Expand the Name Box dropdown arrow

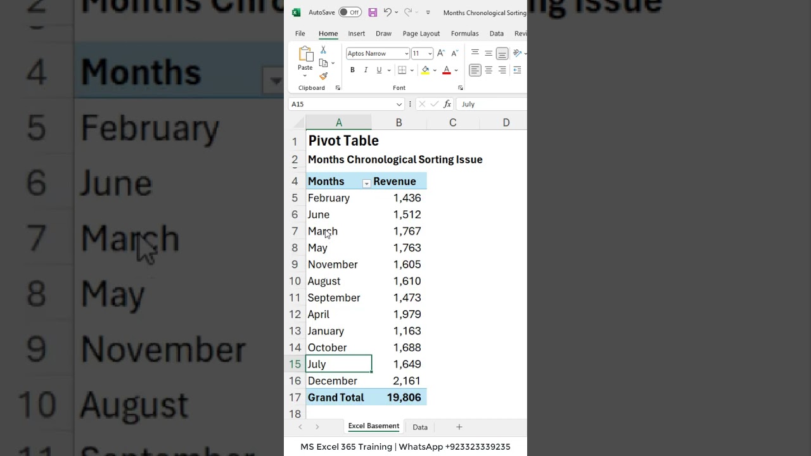click(x=399, y=104)
